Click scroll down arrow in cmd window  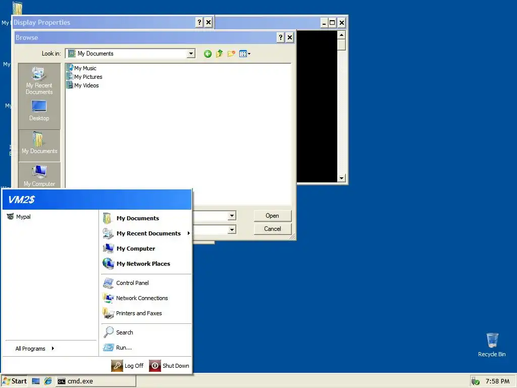[342, 178]
